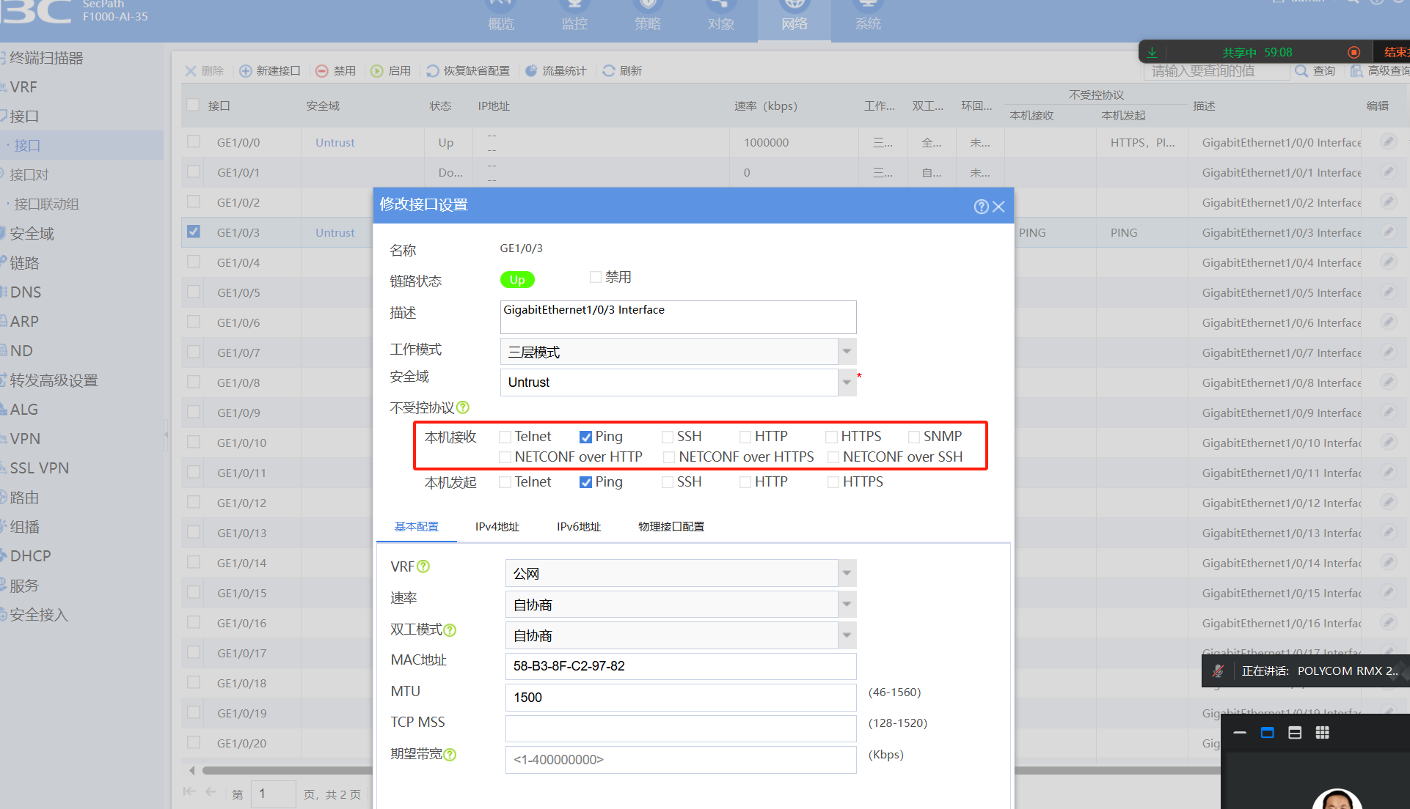This screenshot has width=1410, height=809.
Task: Click grid layout icon in meeting window
Action: pyautogui.click(x=1322, y=733)
